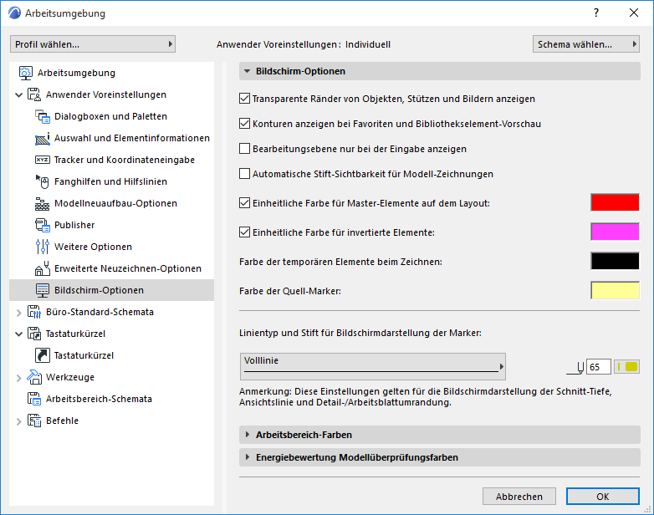Expand the Arbeitsbereich-Farben section
Viewport: 654px width, 515px height.
point(440,435)
